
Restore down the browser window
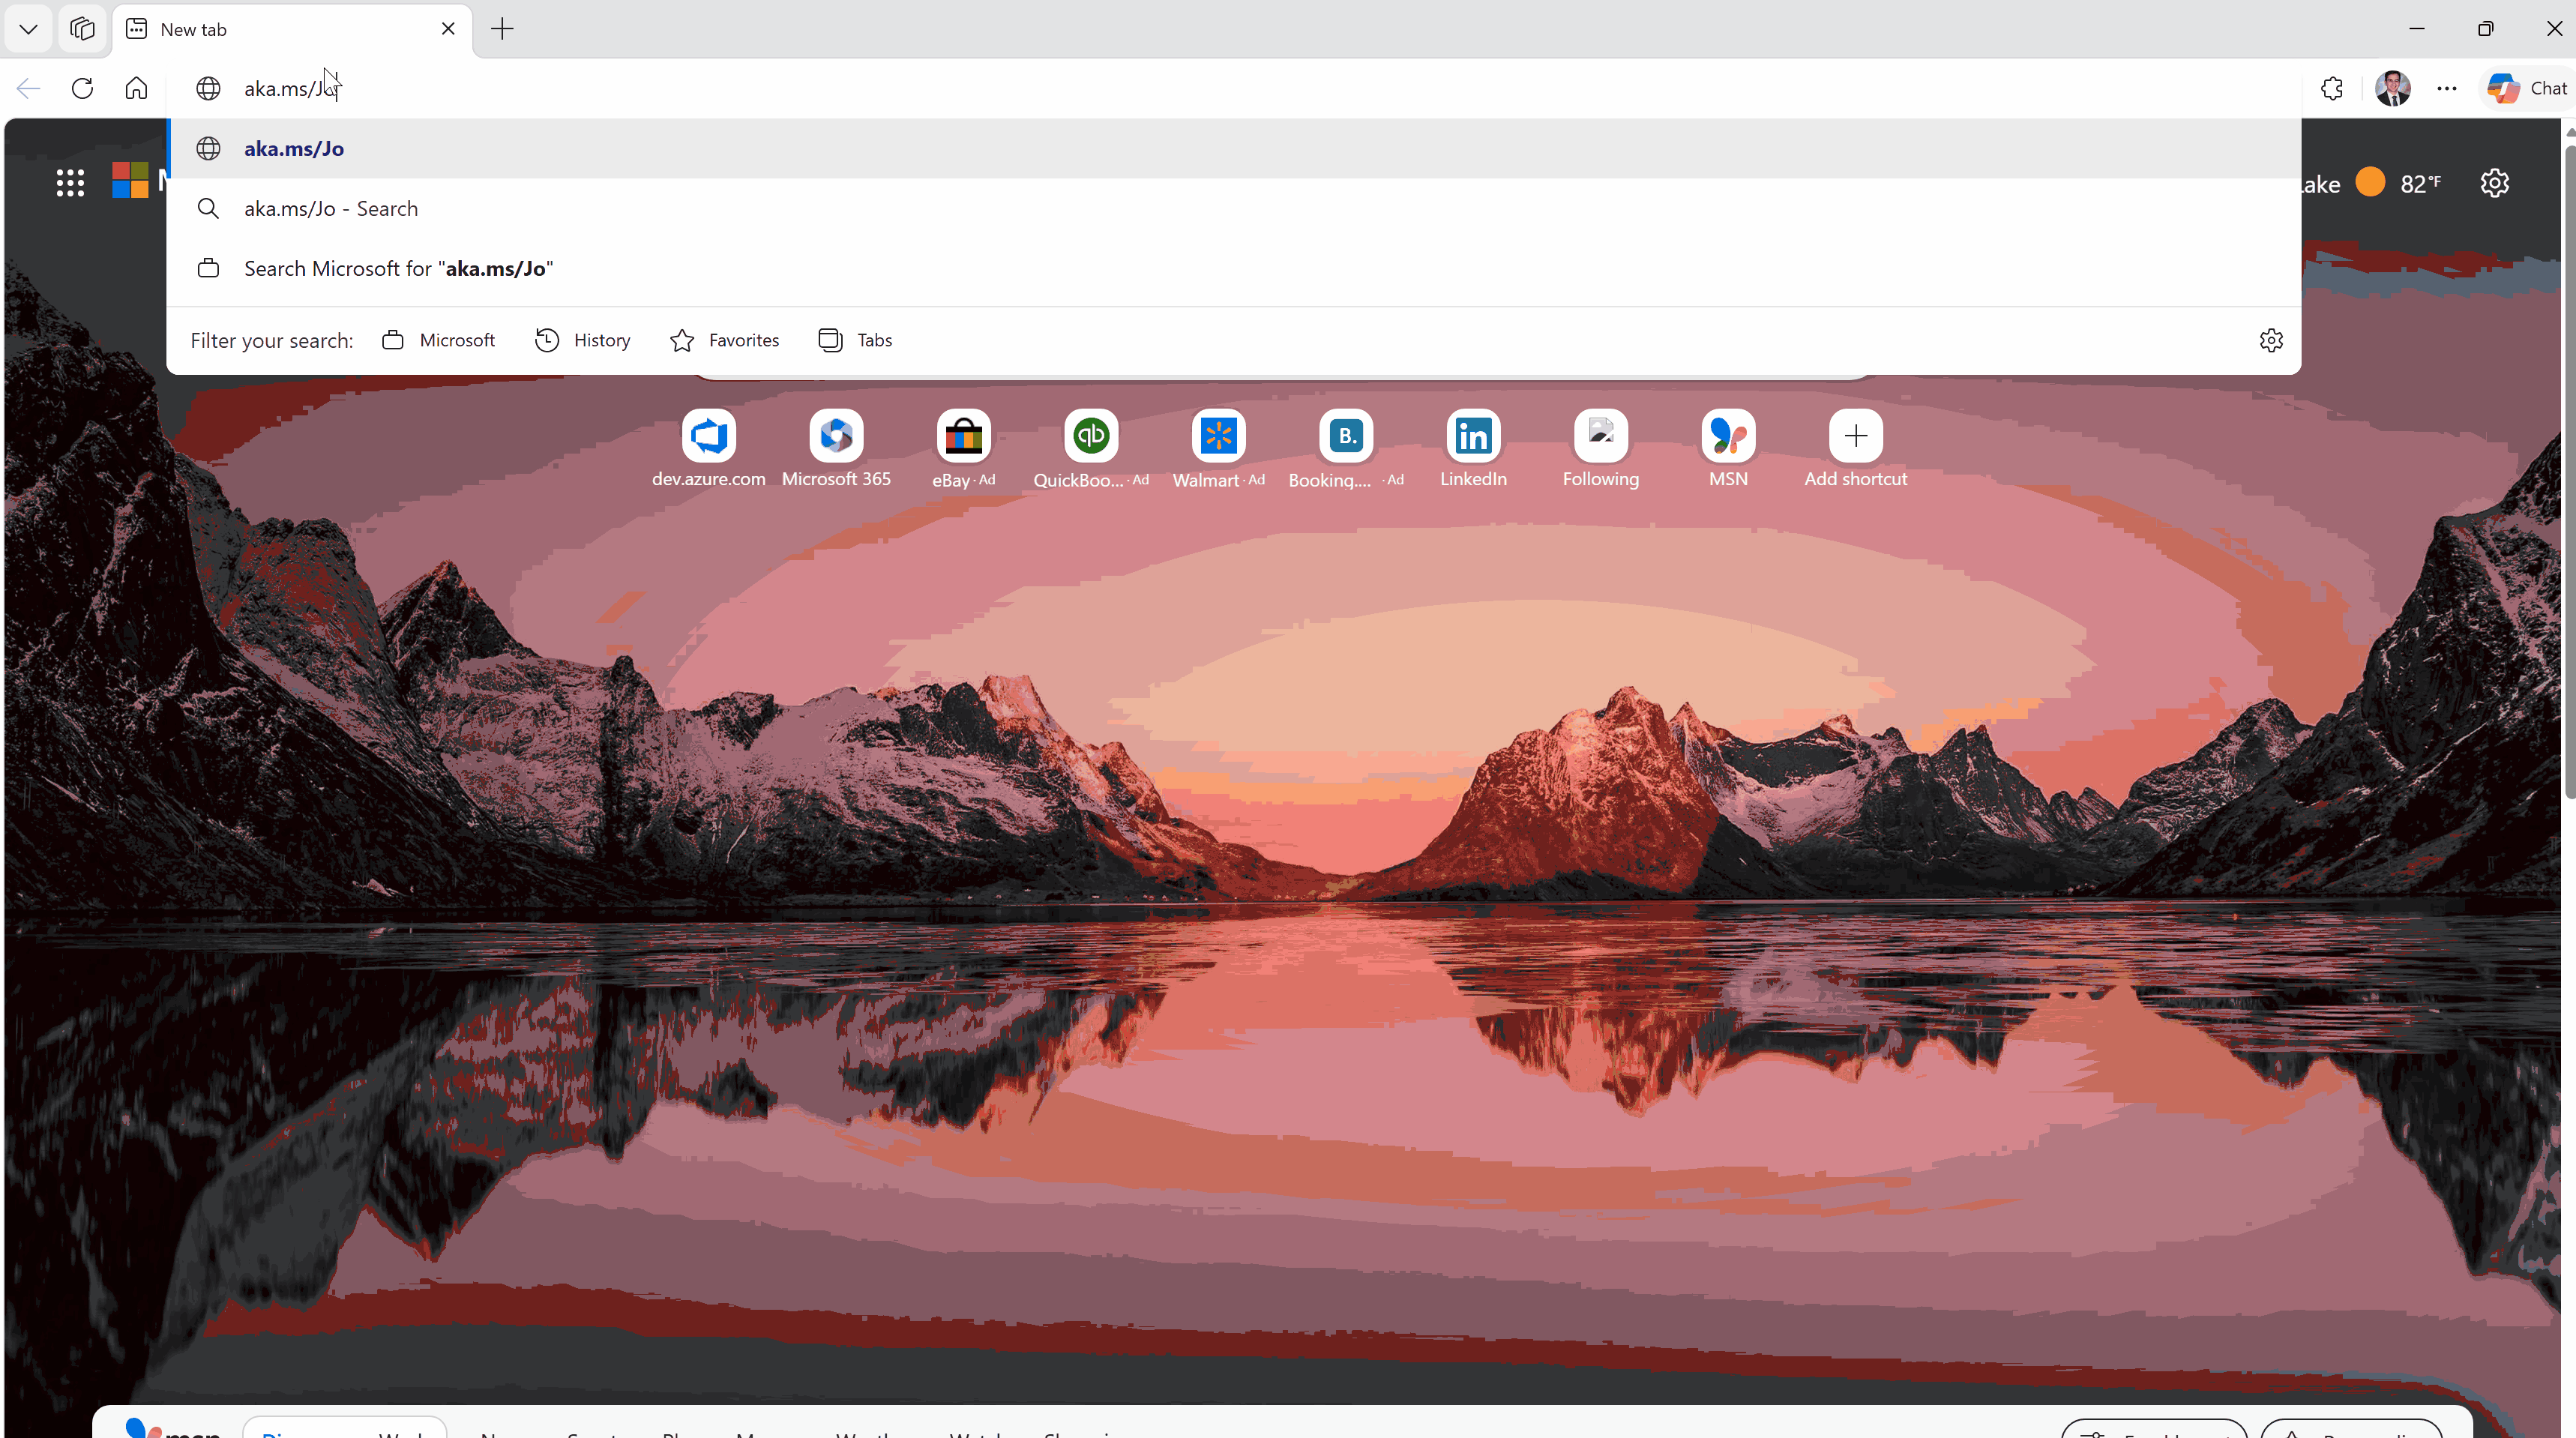click(x=2485, y=29)
